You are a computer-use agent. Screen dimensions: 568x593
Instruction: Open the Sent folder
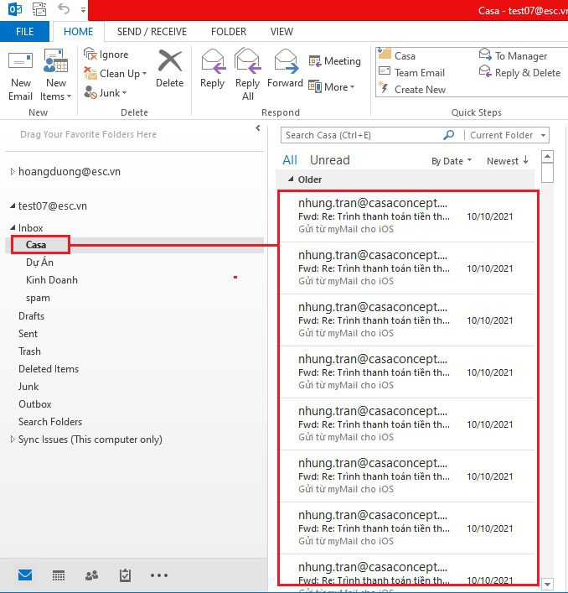pyautogui.click(x=28, y=334)
